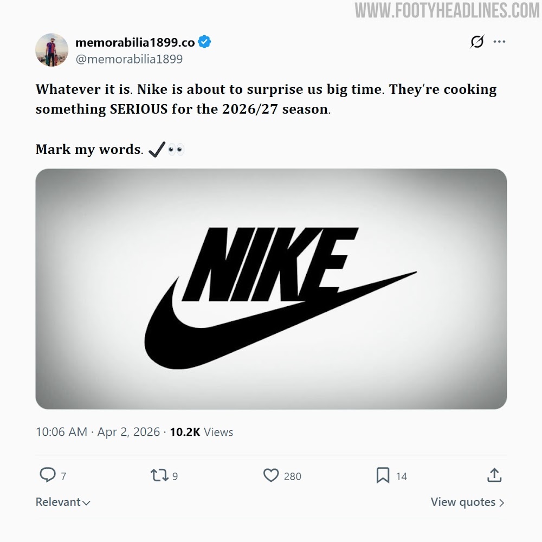Click the reply speech bubble icon
Image resolution: width=542 pixels, height=542 pixels.
click(48, 475)
